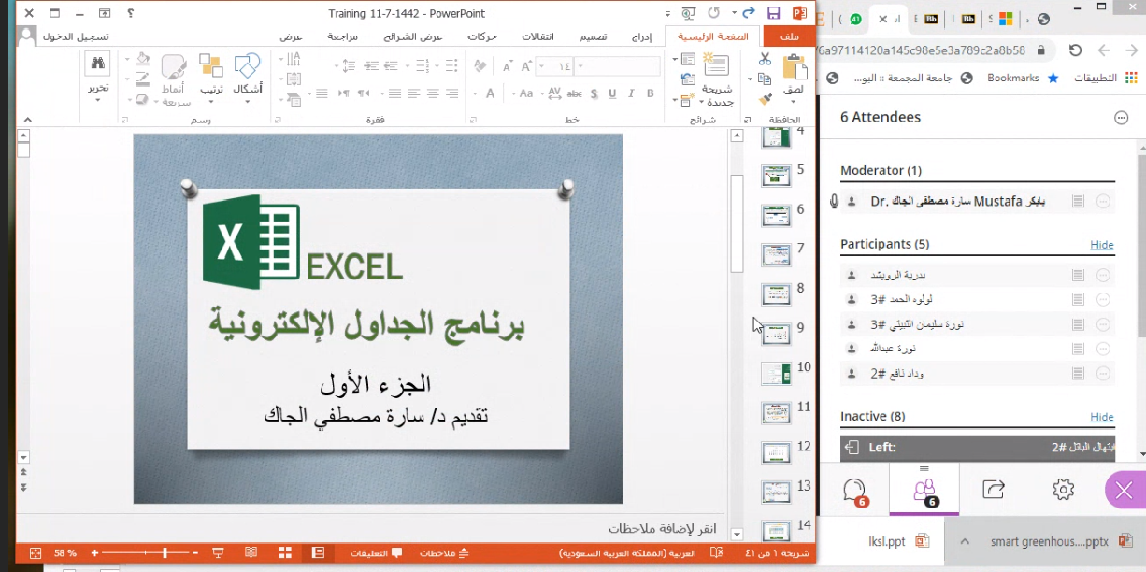Open the Customize Quick Access Toolbar dropdown
Screen dimensions: 1146x572
pyautogui.click(x=669, y=14)
